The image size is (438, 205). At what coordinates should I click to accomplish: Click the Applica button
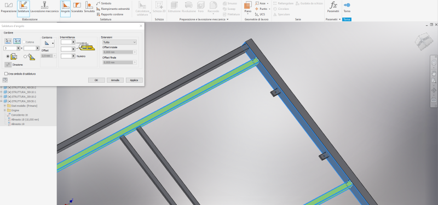click(x=134, y=80)
